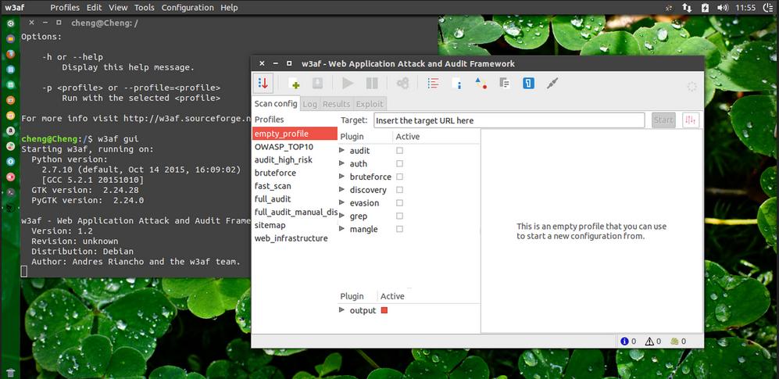Open the volume tray icon
Viewport: 779px width, 379px height.
click(723, 8)
